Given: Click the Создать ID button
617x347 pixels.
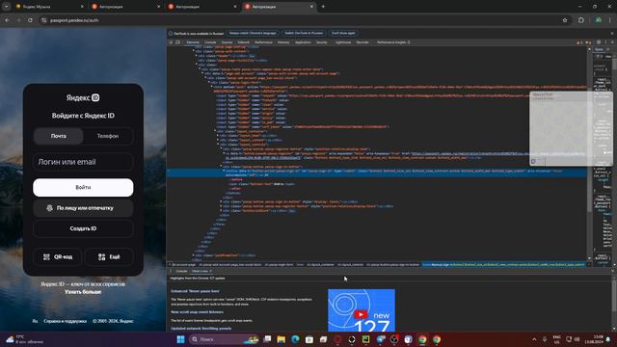Looking at the screenshot, I should point(83,228).
